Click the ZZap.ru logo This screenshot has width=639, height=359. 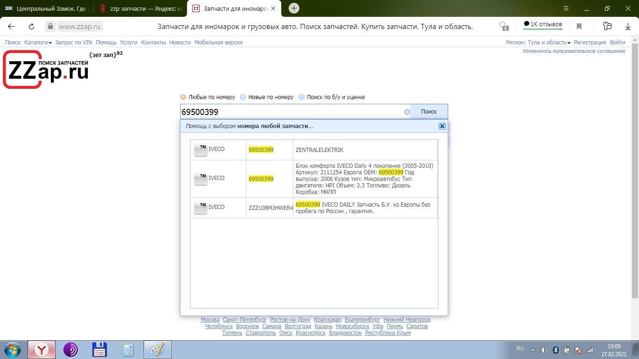(x=46, y=70)
